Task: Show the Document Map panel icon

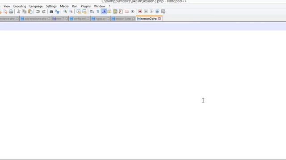Action: tap(115, 12)
